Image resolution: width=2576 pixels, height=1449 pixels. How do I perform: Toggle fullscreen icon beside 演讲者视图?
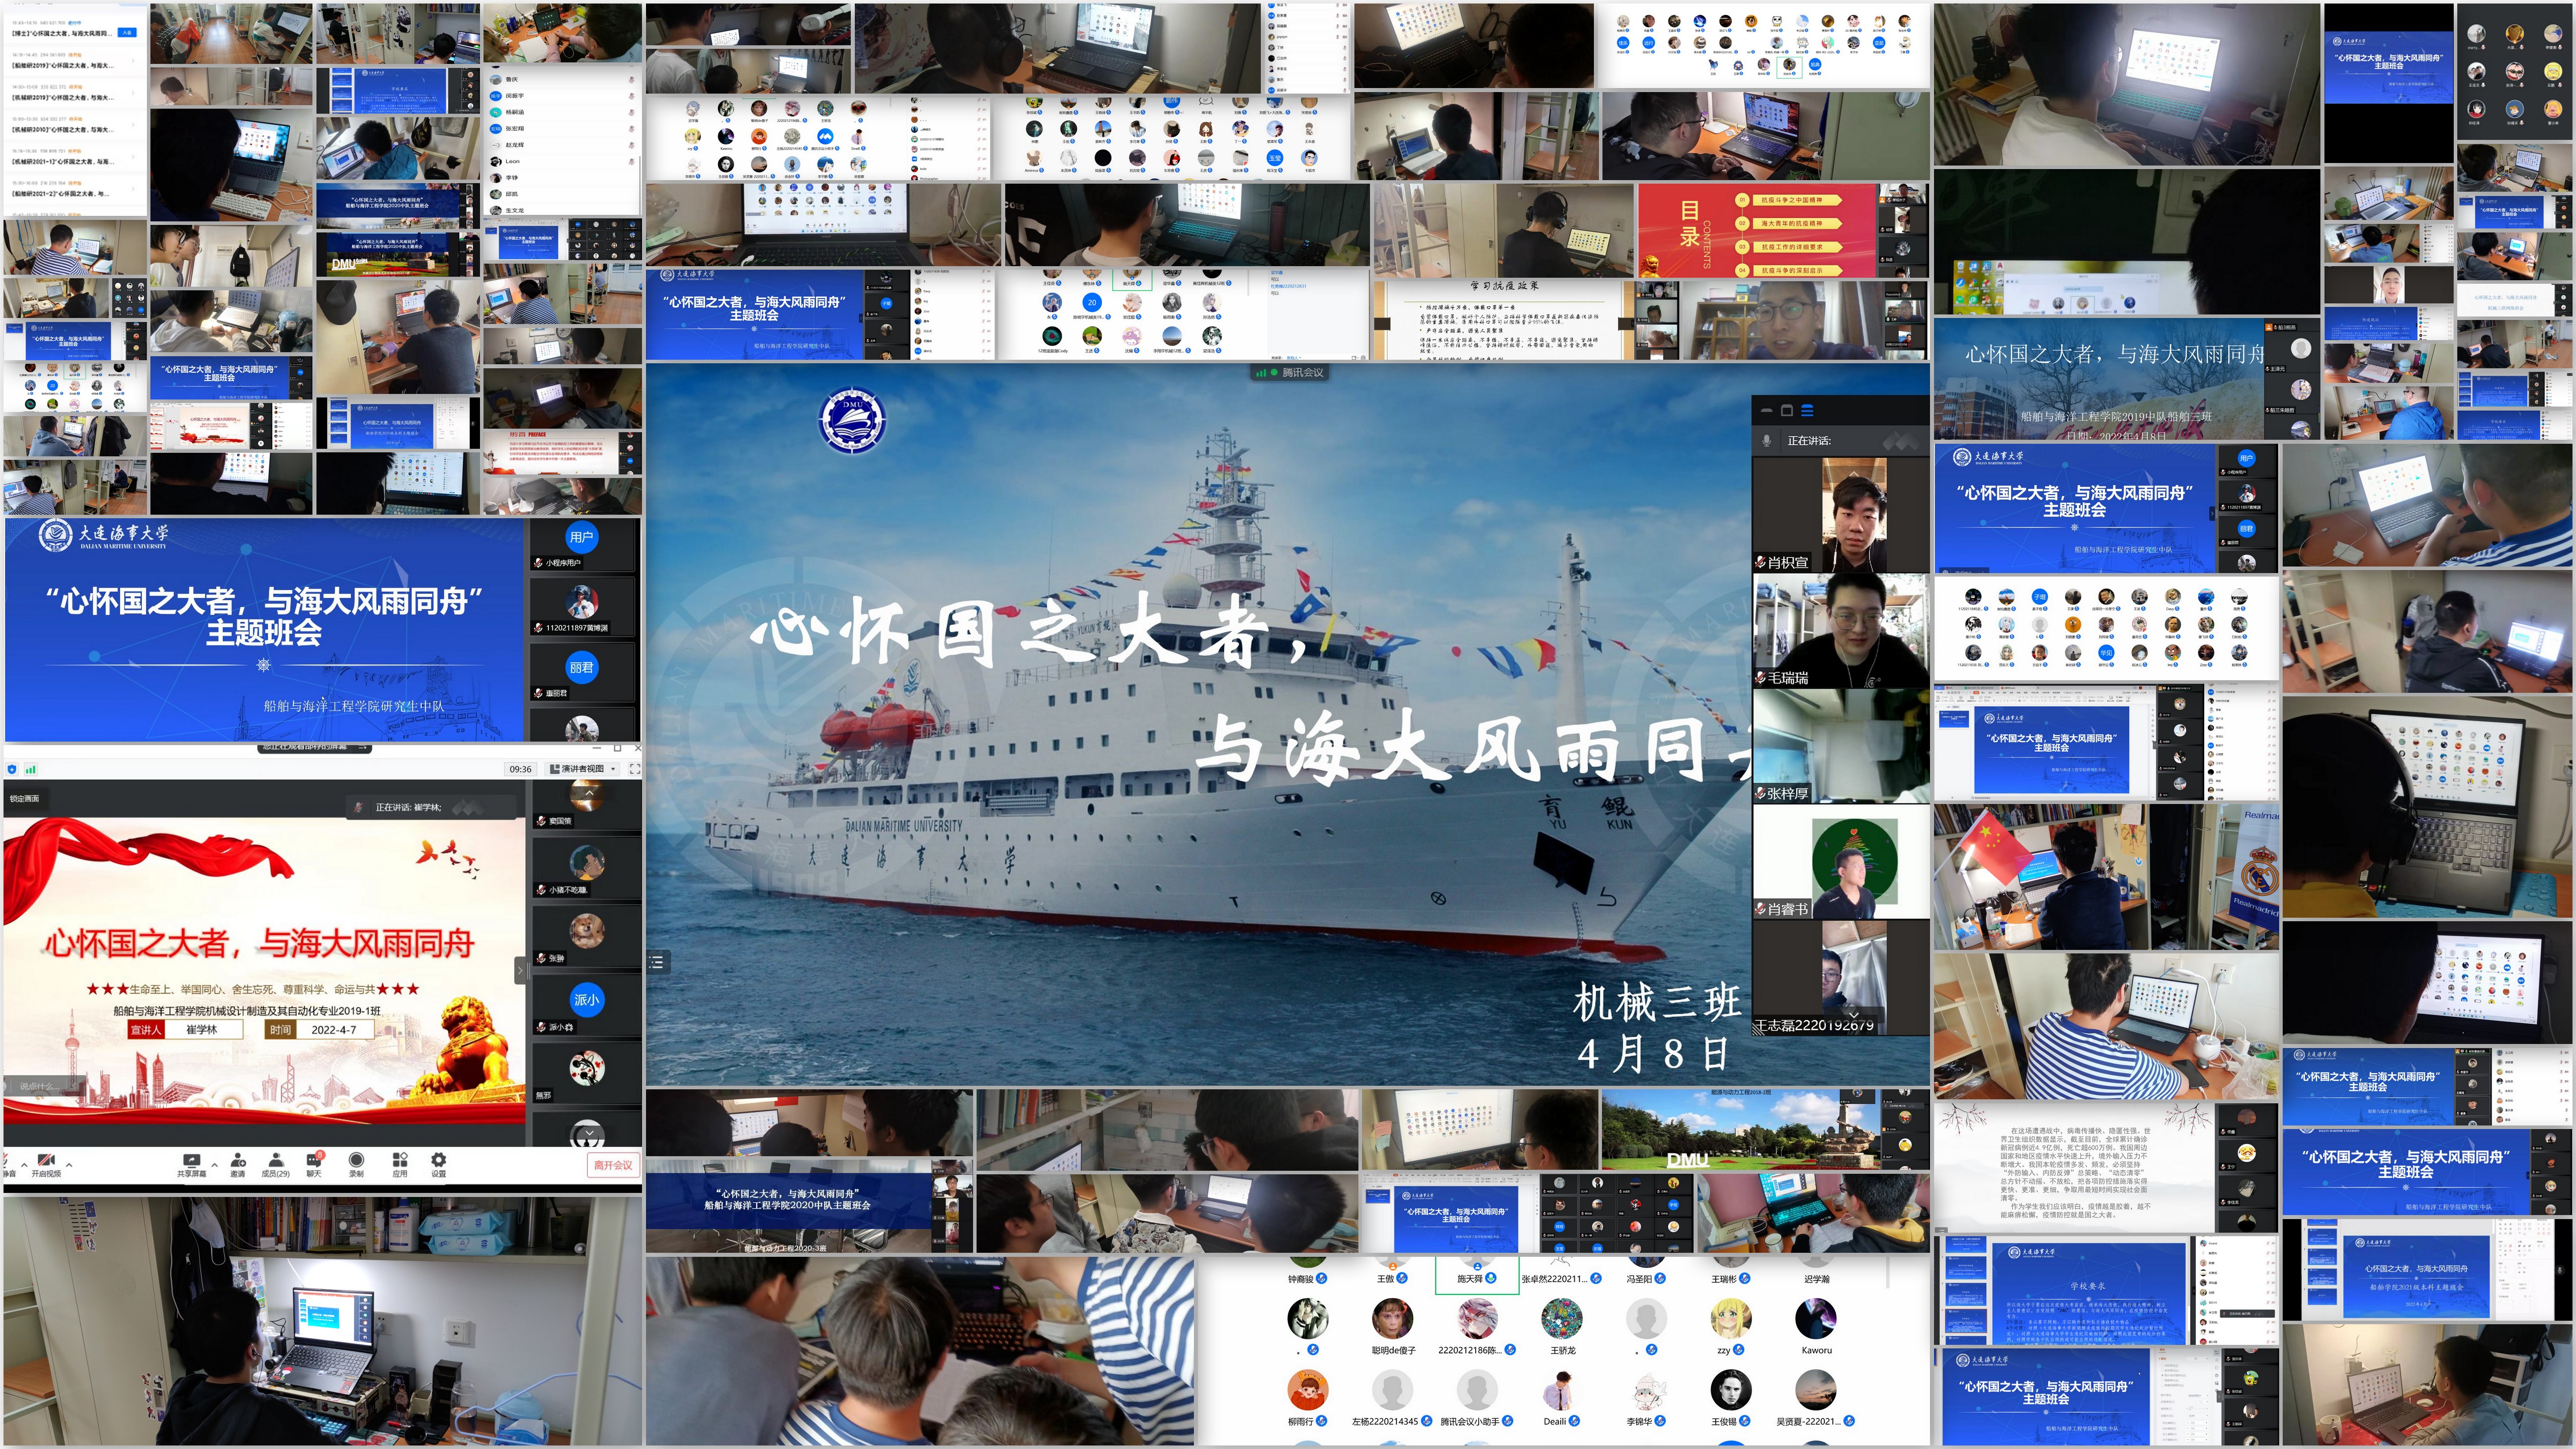point(634,769)
